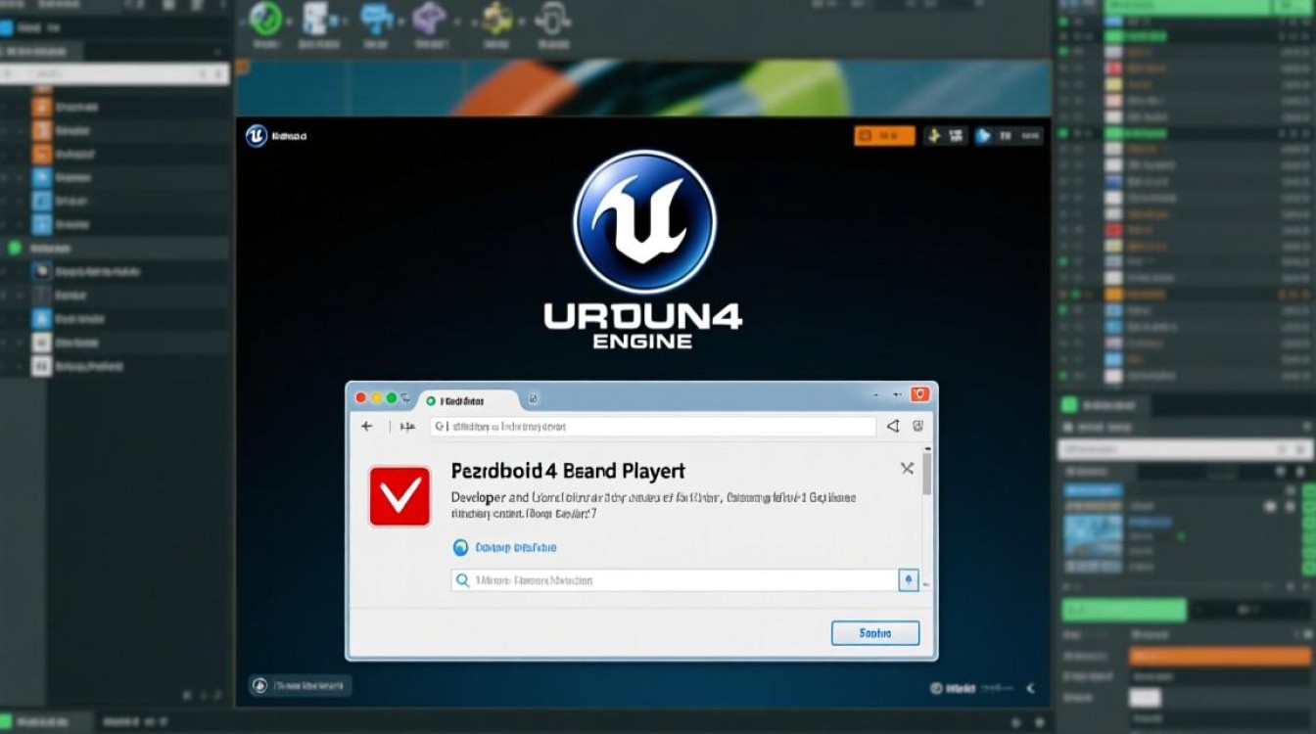Click the blue-outlined button at dialog bottom
The width and height of the screenshot is (1316, 734).
click(x=875, y=633)
